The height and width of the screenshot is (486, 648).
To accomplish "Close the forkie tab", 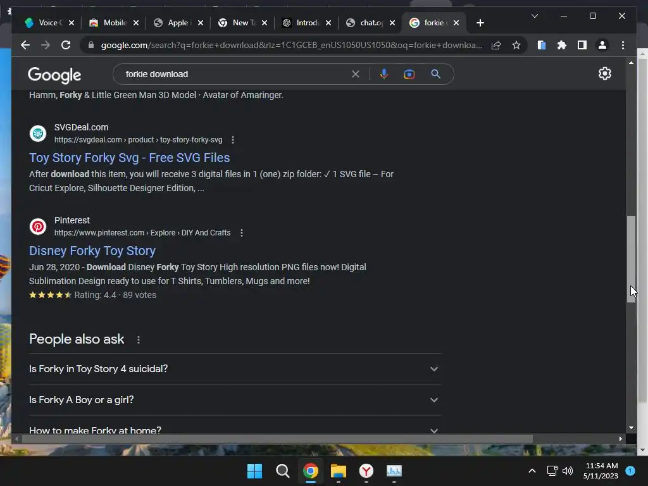I will [456, 23].
